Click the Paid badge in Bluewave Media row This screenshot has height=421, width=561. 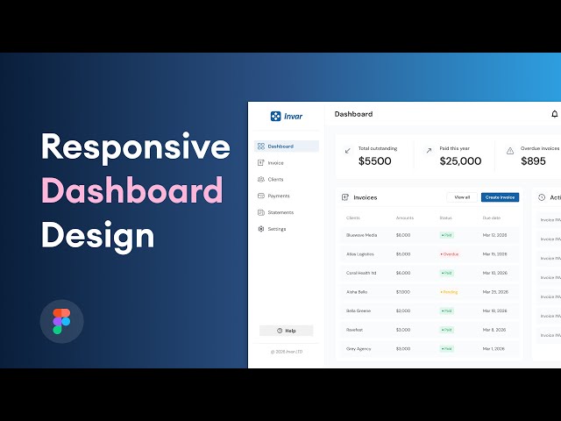[446, 235]
